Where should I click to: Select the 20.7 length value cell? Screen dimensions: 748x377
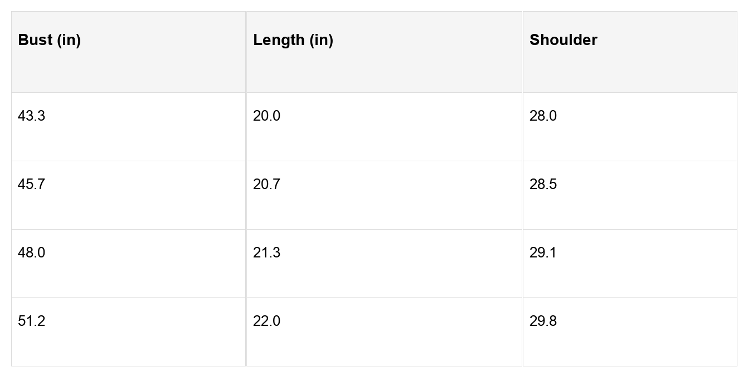266,185
